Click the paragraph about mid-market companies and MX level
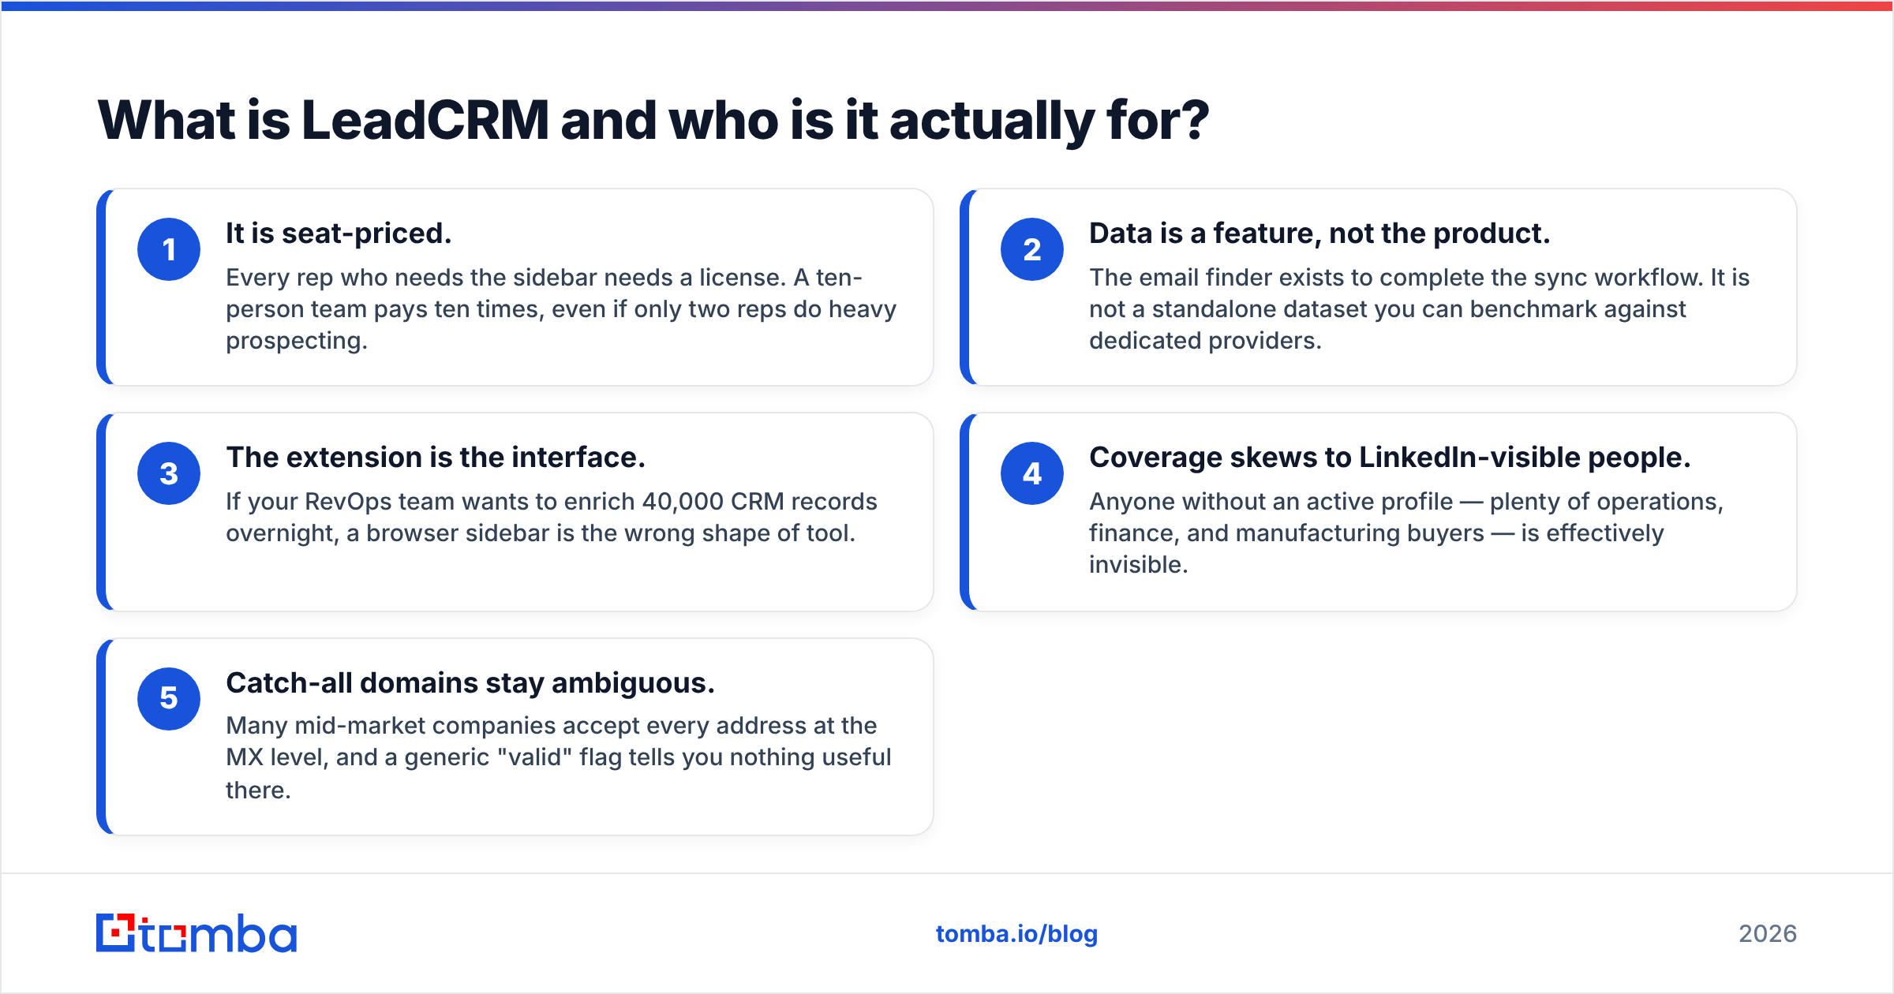The width and height of the screenshot is (1894, 994). coord(559,757)
